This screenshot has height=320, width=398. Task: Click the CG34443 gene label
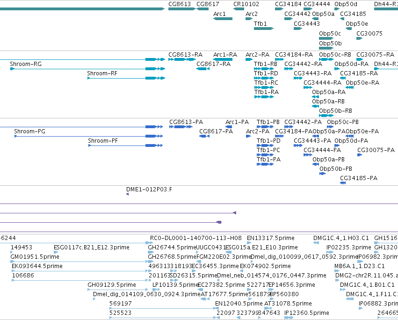[x=307, y=24]
